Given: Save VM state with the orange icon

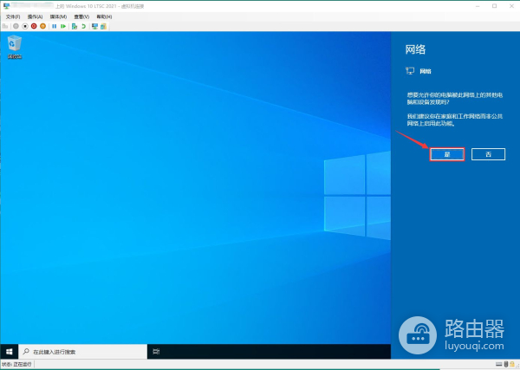Looking at the screenshot, I should pos(42,26).
